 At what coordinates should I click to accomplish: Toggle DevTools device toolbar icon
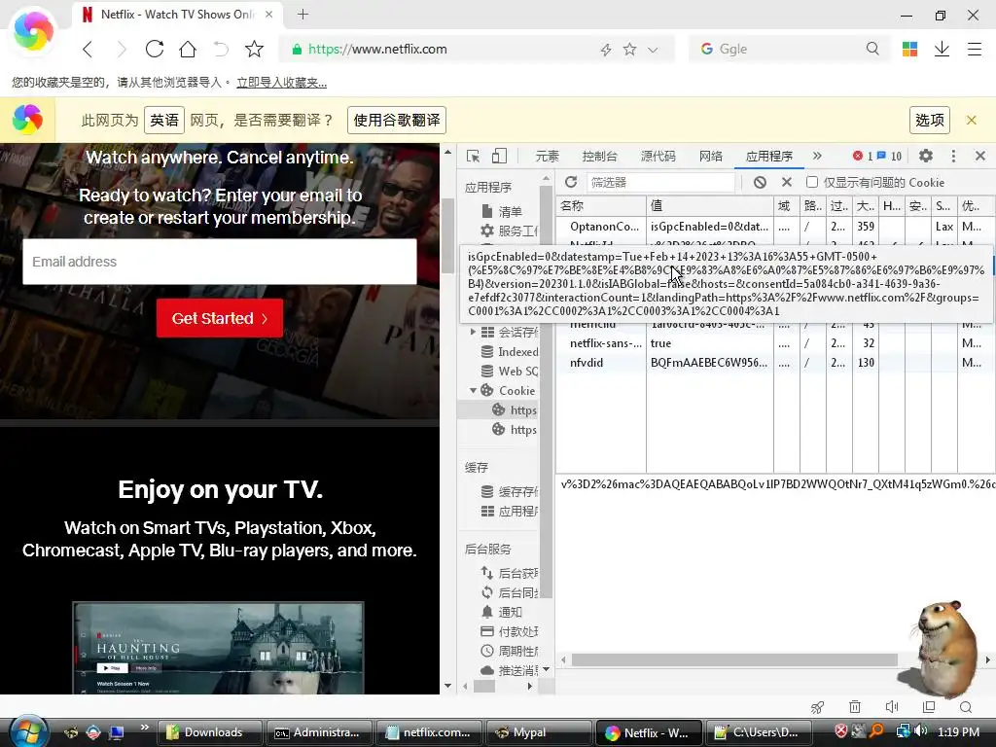pyautogui.click(x=500, y=157)
